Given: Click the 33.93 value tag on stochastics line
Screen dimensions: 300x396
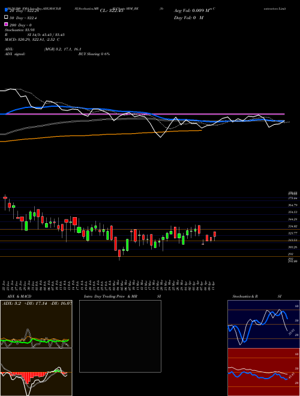Looking at the screenshot, I should [x=291, y=332].
